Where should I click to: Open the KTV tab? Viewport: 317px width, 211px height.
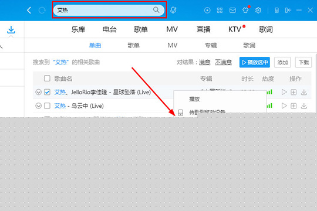235,29
